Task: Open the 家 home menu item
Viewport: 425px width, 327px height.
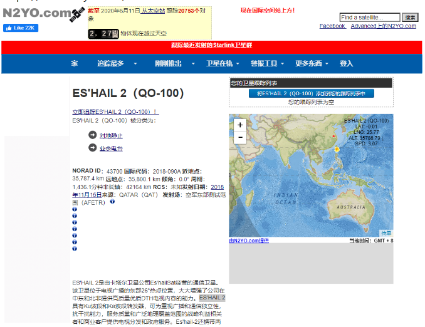Action: pos(75,63)
